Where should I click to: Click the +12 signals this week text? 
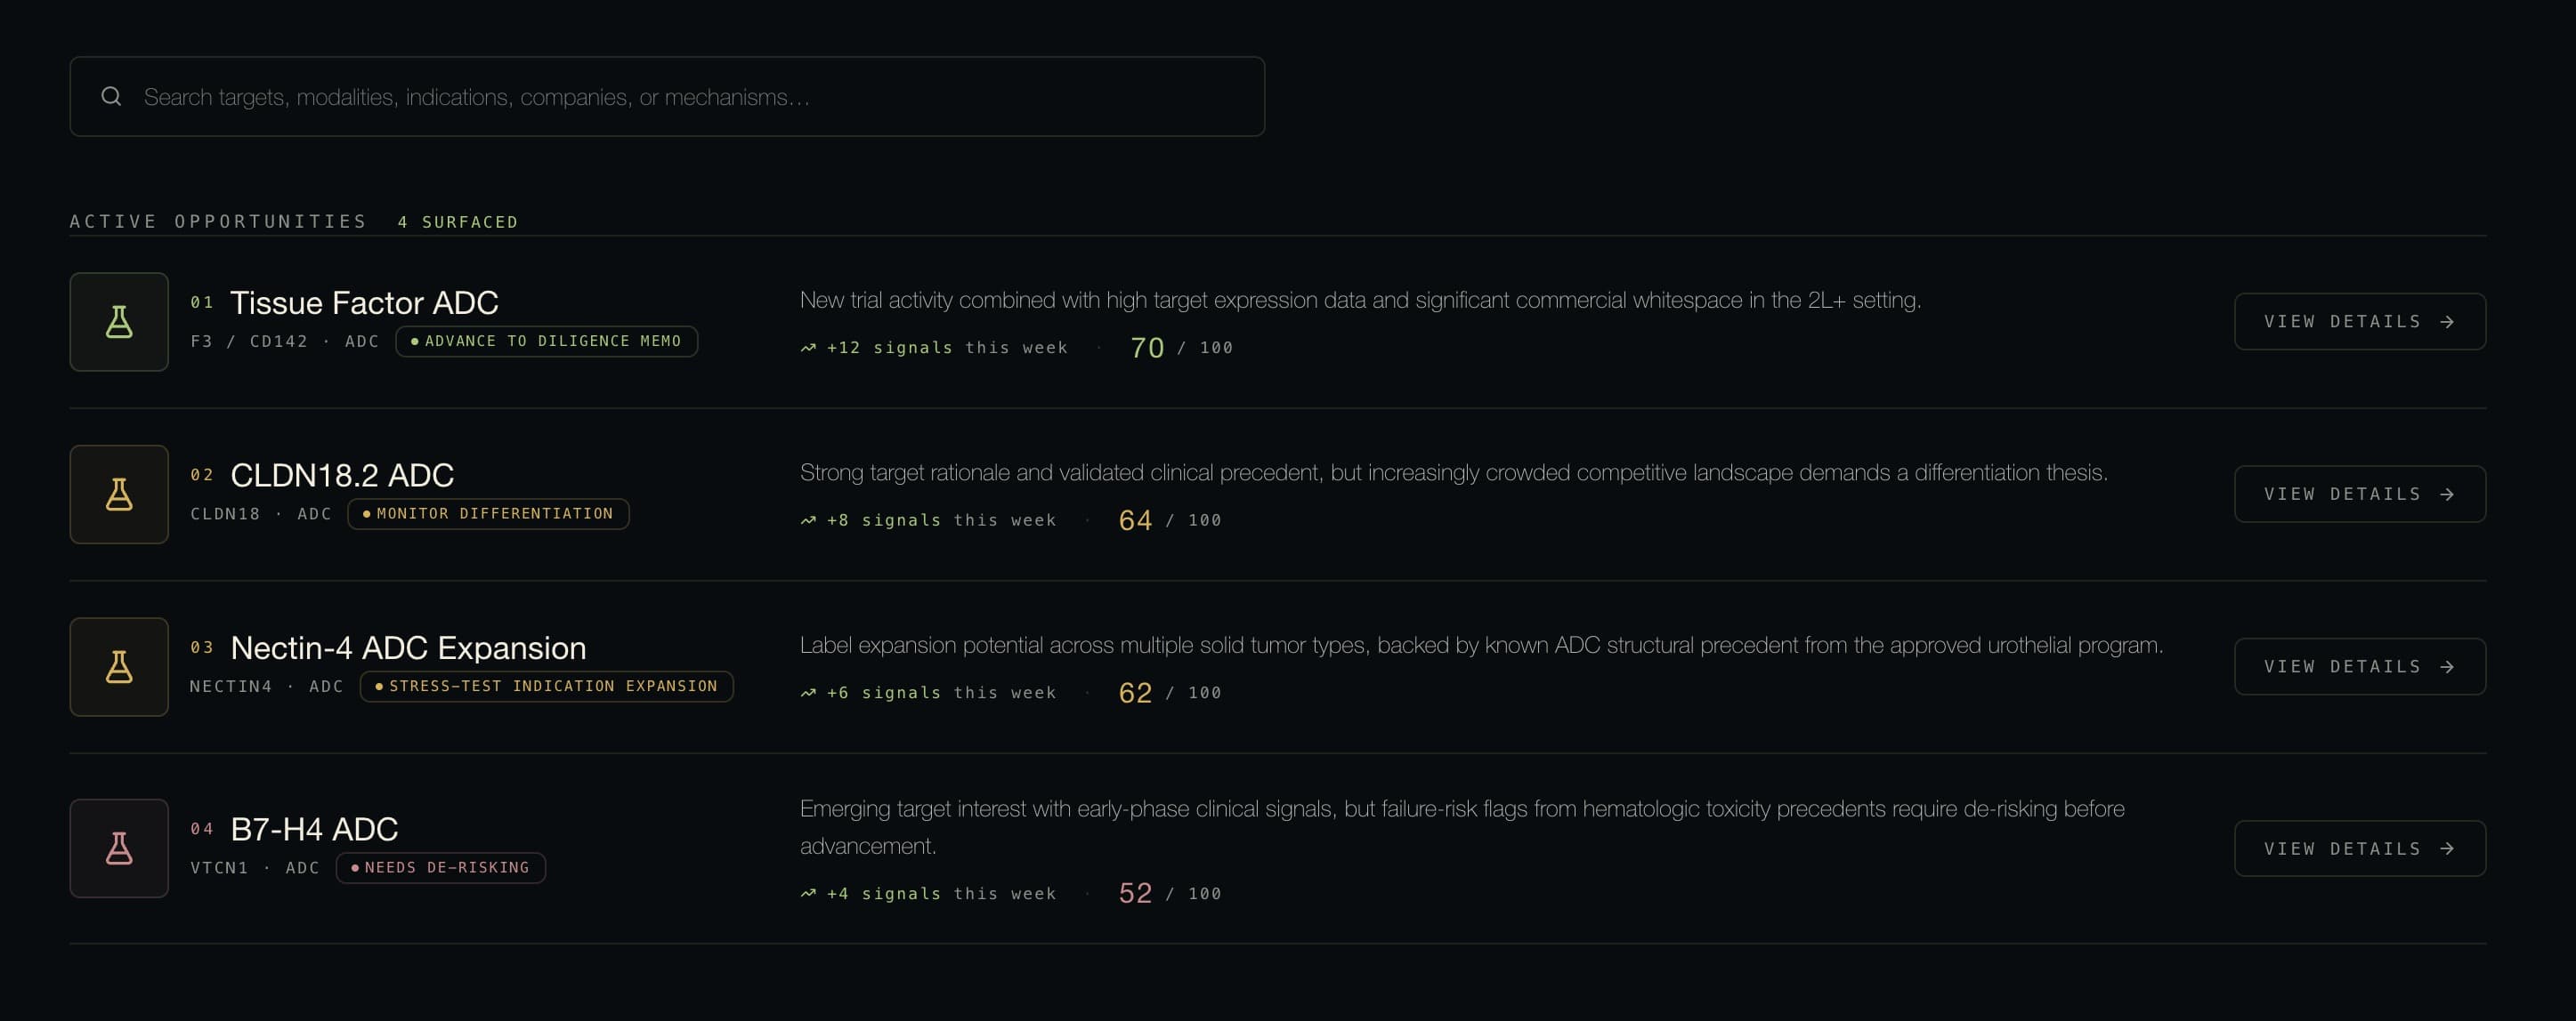pyautogui.click(x=947, y=348)
